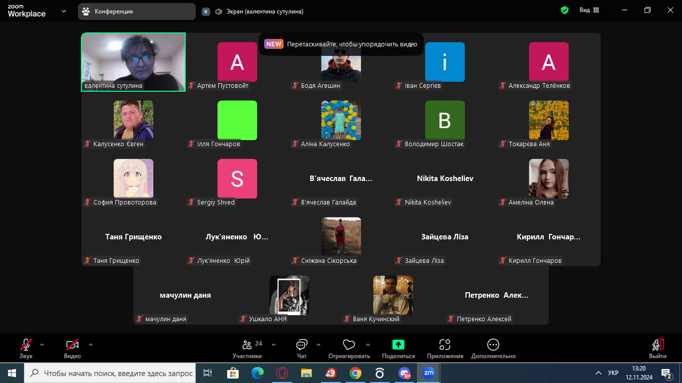Open Zoom Workplace dropdown chevron

pyautogui.click(x=64, y=11)
